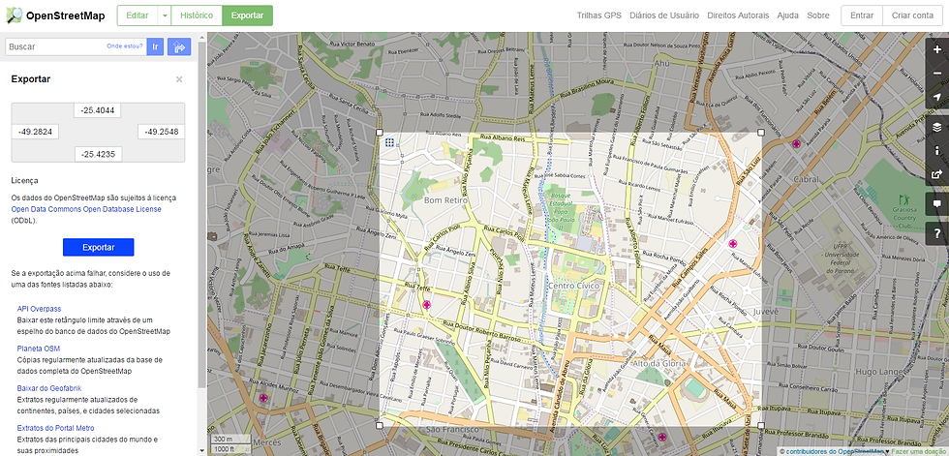949x456 pixels.
Task: Edit the south latitude field -25.4235
Action: tap(98, 154)
